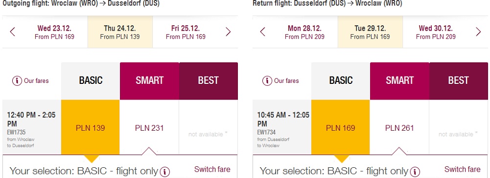The width and height of the screenshot is (490, 178).
Task: Click outgoing Switch fare link
Action: pyautogui.click(x=212, y=169)
